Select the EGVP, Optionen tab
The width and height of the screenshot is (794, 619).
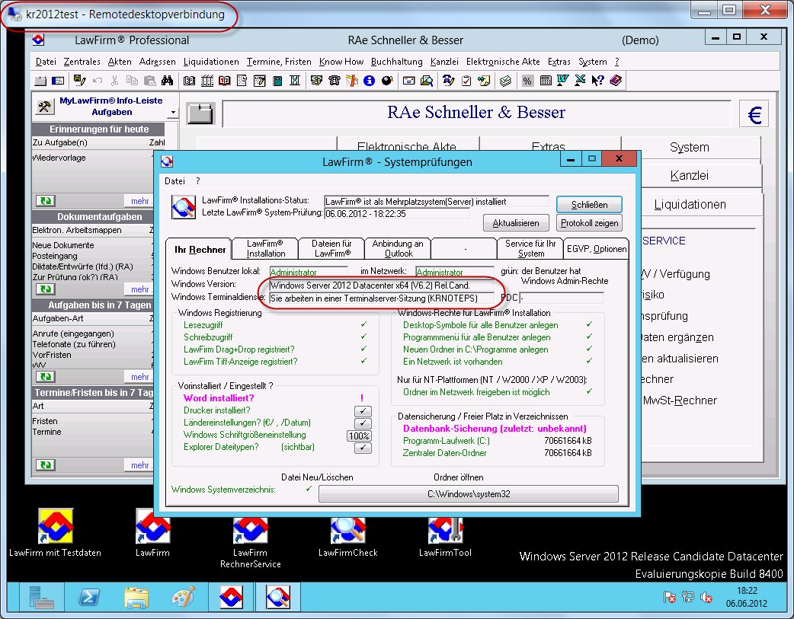click(x=596, y=249)
